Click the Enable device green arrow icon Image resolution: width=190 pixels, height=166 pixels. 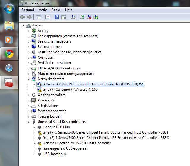[x=96, y=17]
